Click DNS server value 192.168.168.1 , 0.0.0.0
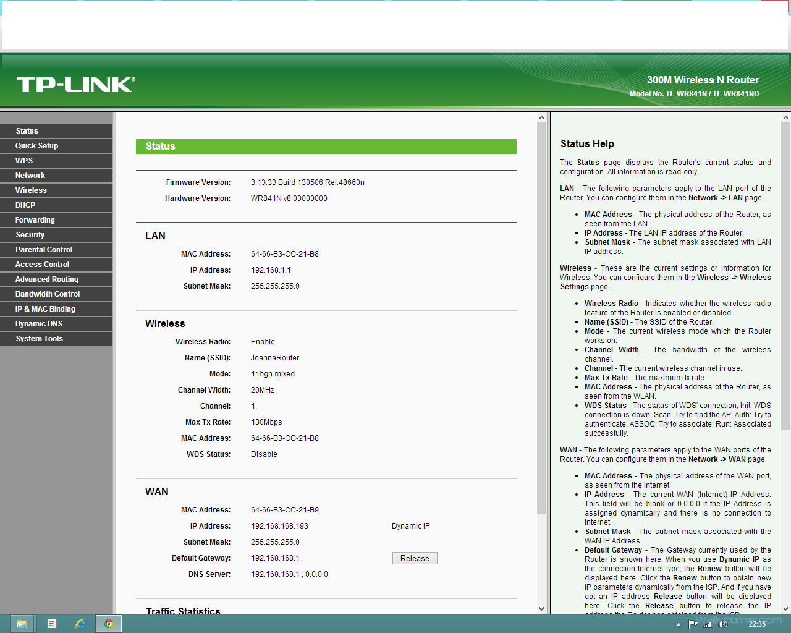Screen dimensions: 791x633 [289, 574]
